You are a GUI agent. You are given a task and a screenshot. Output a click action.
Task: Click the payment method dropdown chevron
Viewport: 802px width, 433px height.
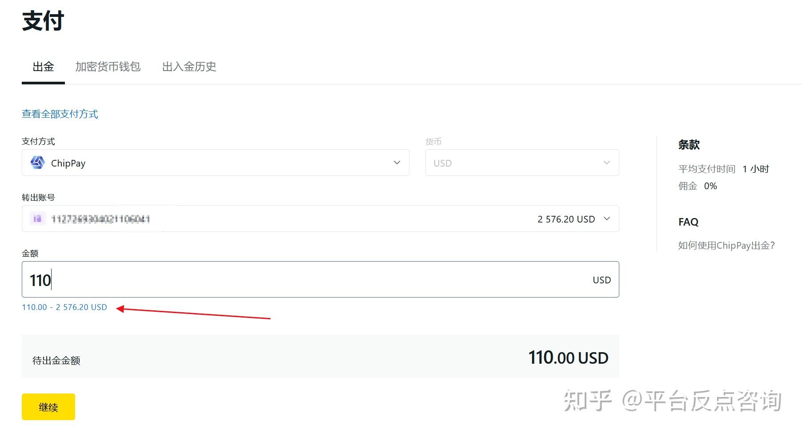pyautogui.click(x=397, y=163)
